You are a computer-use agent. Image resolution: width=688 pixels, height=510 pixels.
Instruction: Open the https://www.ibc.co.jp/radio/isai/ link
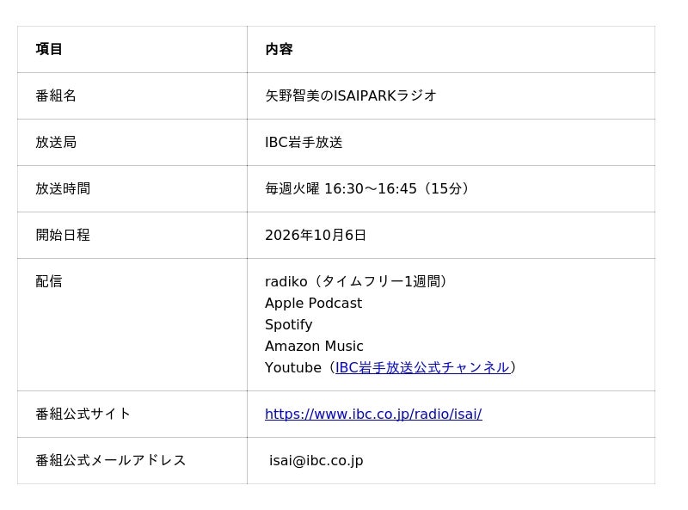pos(373,414)
